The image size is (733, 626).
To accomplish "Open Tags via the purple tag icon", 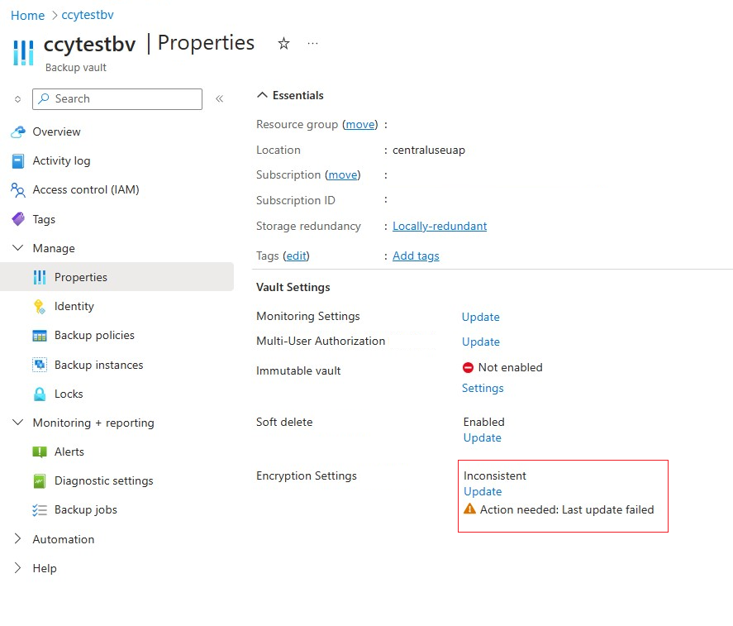I will click(18, 219).
